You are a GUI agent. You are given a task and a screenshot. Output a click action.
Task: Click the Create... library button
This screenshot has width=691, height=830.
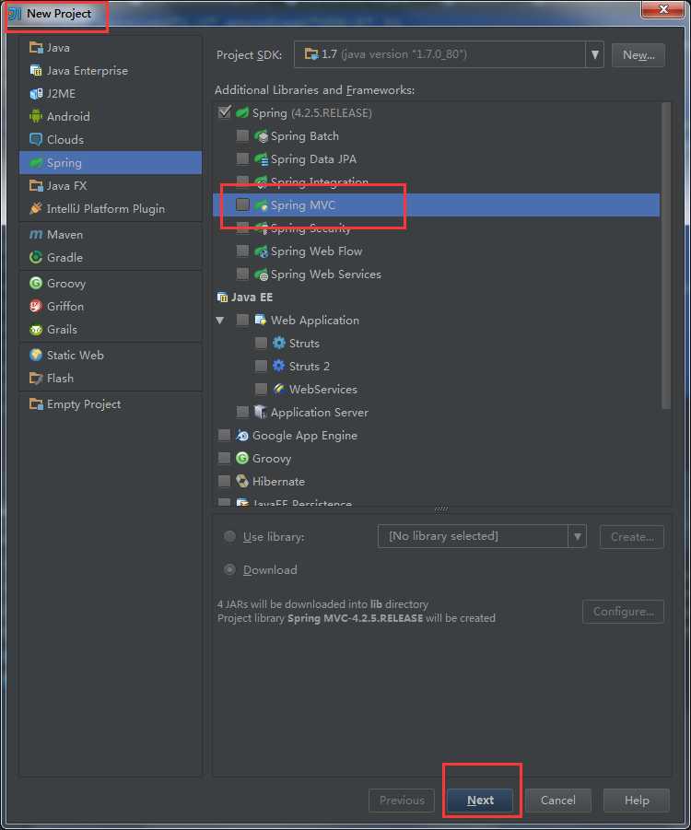point(632,537)
